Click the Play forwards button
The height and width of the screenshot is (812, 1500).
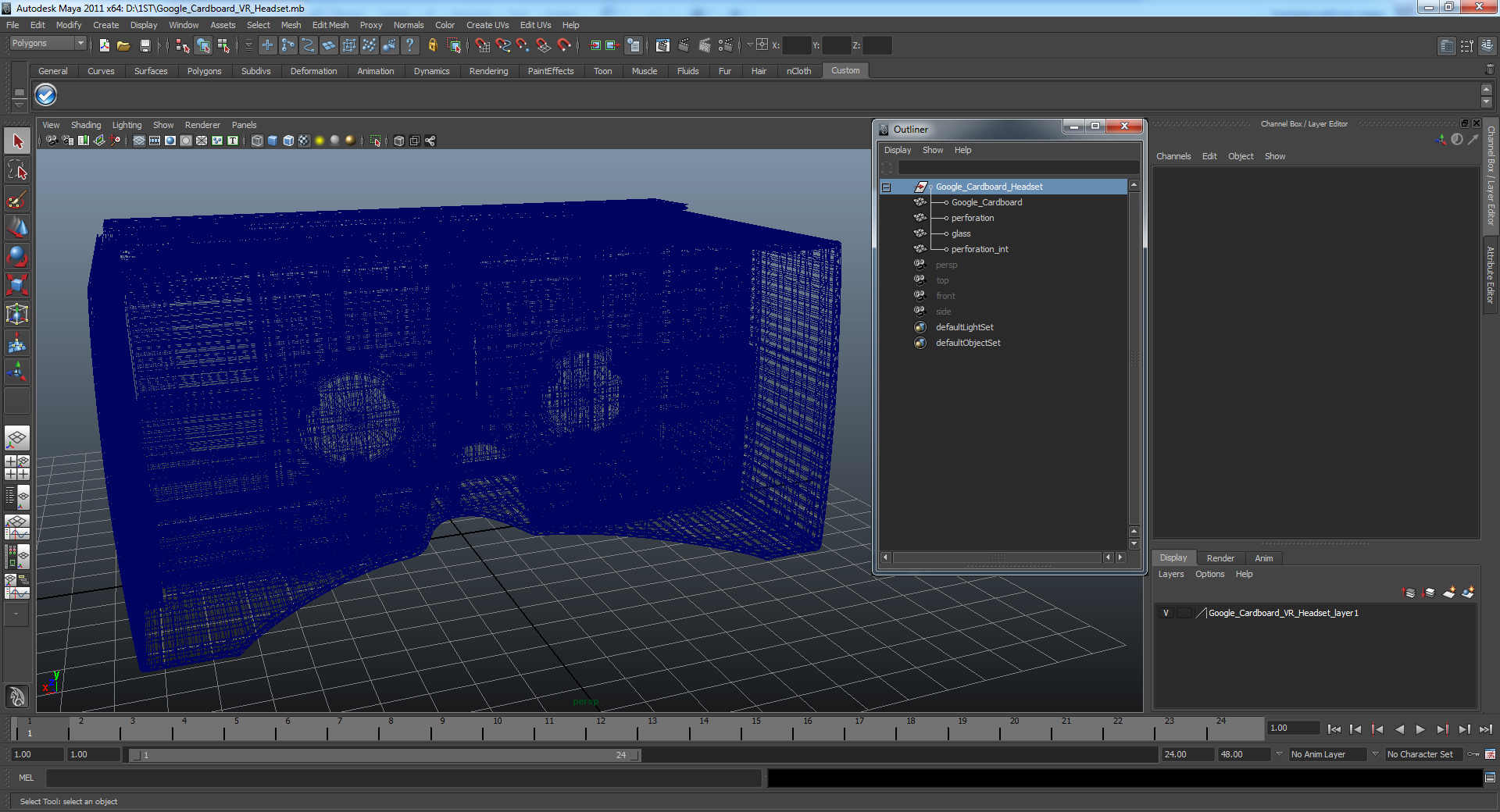tap(1420, 729)
